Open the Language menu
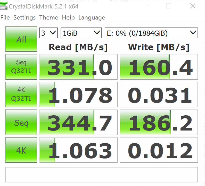Screen dimensions: 205x186 pos(92,17)
